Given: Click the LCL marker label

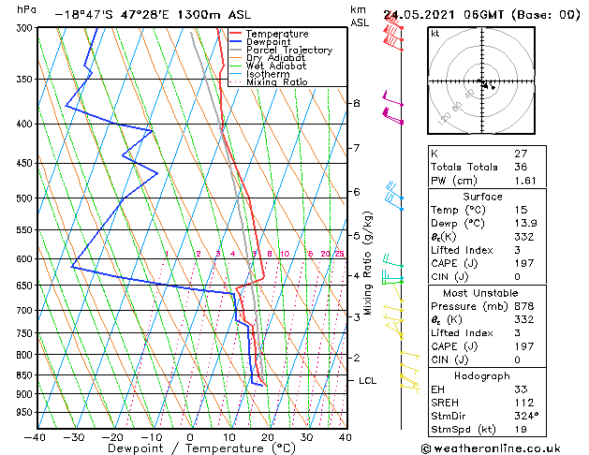Looking at the screenshot, I should [367, 381].
